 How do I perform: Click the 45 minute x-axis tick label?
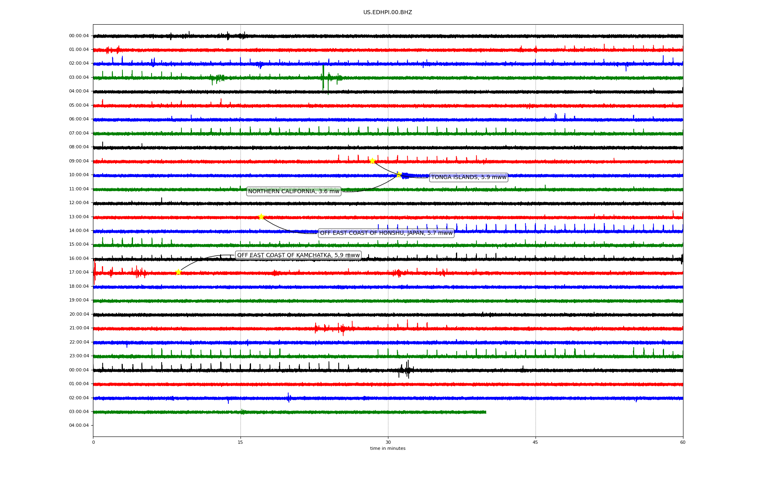coord(535,443)
